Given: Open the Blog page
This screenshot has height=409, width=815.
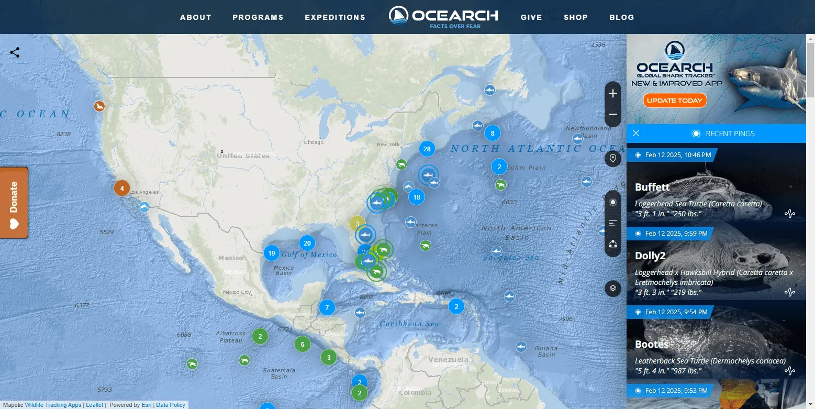Looking at the screenshot, I should [x=622, y=17].
